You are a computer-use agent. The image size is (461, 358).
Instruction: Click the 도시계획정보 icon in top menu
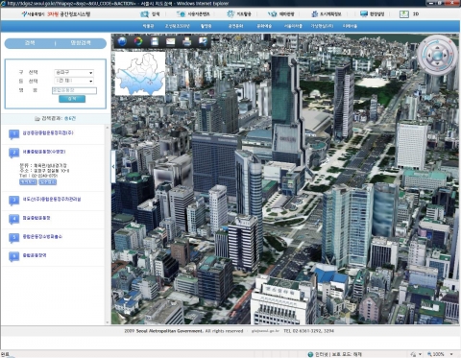[314, 14]
